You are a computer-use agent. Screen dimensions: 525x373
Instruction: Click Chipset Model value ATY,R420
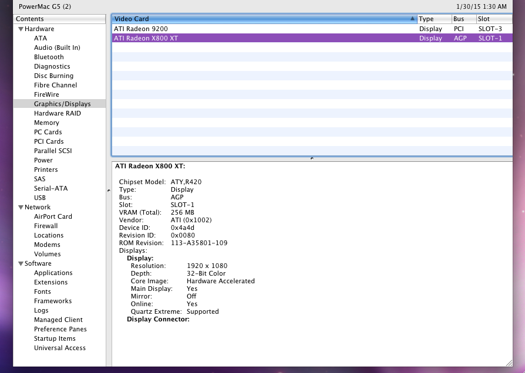186,182
